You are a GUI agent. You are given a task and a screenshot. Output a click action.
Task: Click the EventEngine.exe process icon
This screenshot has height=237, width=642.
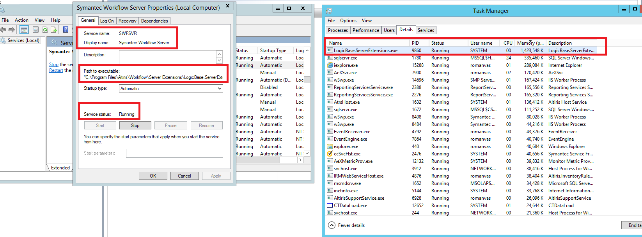click(x=330, y=139)
